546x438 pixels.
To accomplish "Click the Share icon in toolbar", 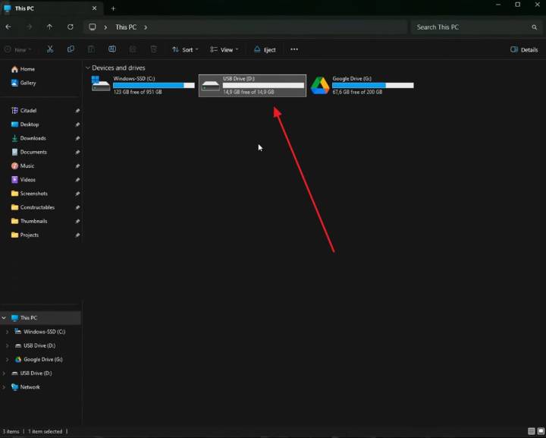I will [133, 49].
